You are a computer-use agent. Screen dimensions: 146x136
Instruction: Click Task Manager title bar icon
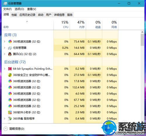pos(5,4)
